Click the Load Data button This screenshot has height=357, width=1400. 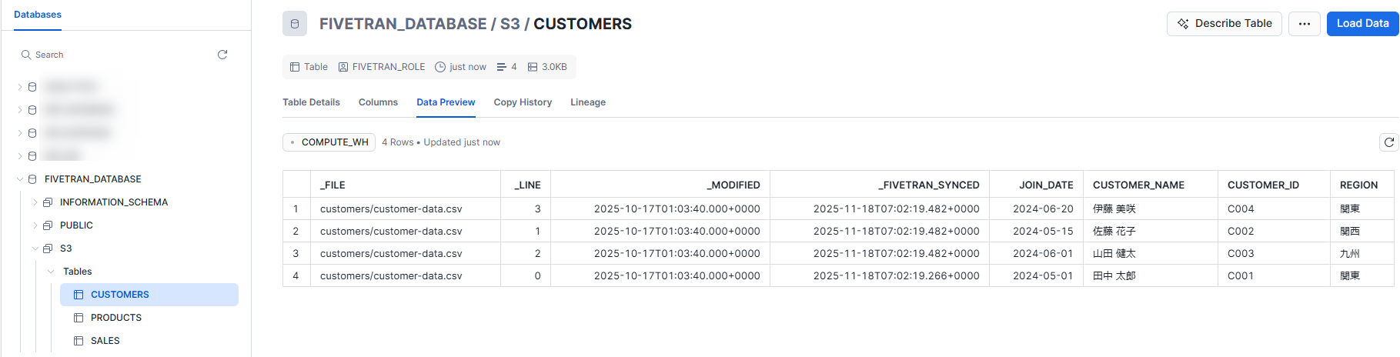point(1362,24)
